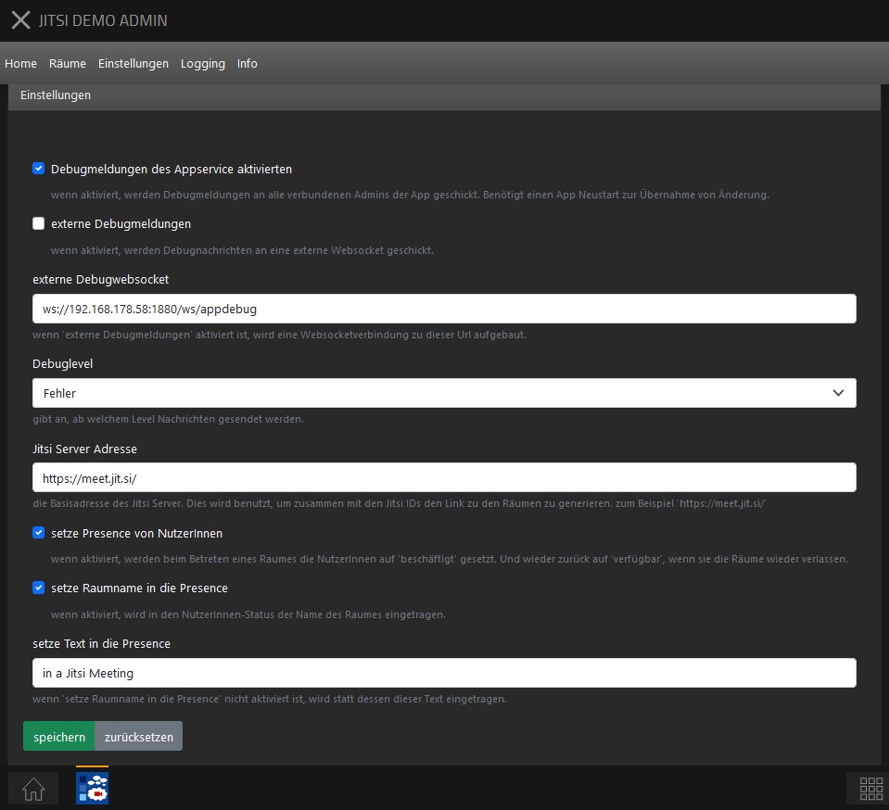Click hint beginning 'die Basisadresse des Jitsi Server'
The height and width of the screenshot is (810, 889).
click(x=400, y=503)
